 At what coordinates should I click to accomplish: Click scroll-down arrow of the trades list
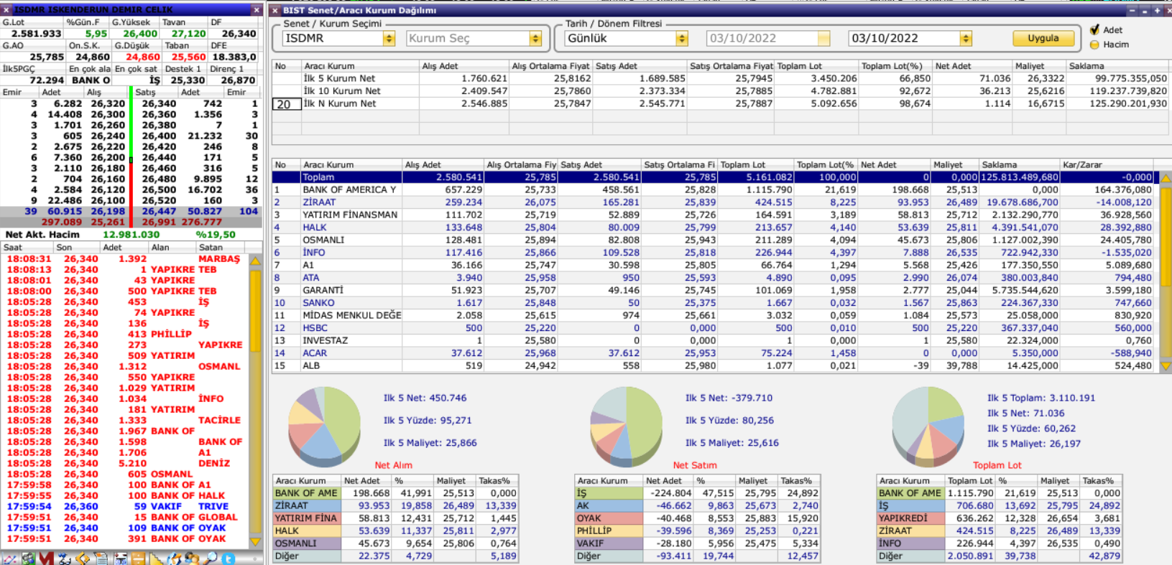tap(255, 541)
